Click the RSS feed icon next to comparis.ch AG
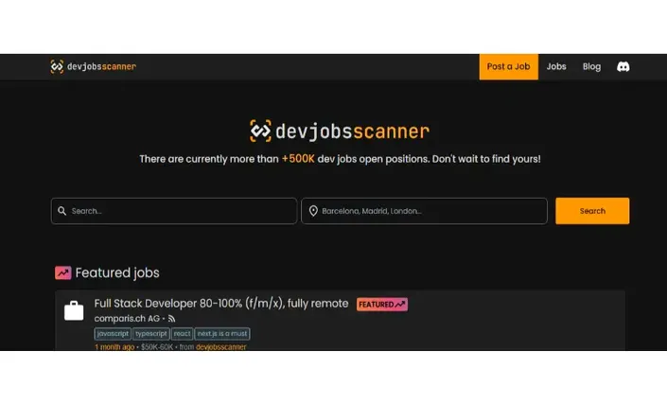This screenshot has height=404, width=667. pyautogui.click(x=171, y=319)
